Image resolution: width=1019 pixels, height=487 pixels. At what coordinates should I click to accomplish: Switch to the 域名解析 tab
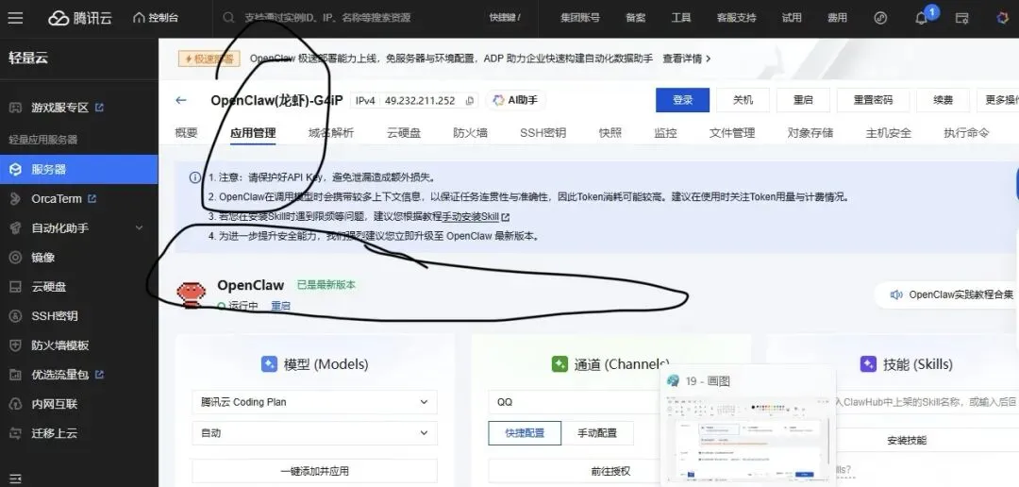click(x=331, y=133)
